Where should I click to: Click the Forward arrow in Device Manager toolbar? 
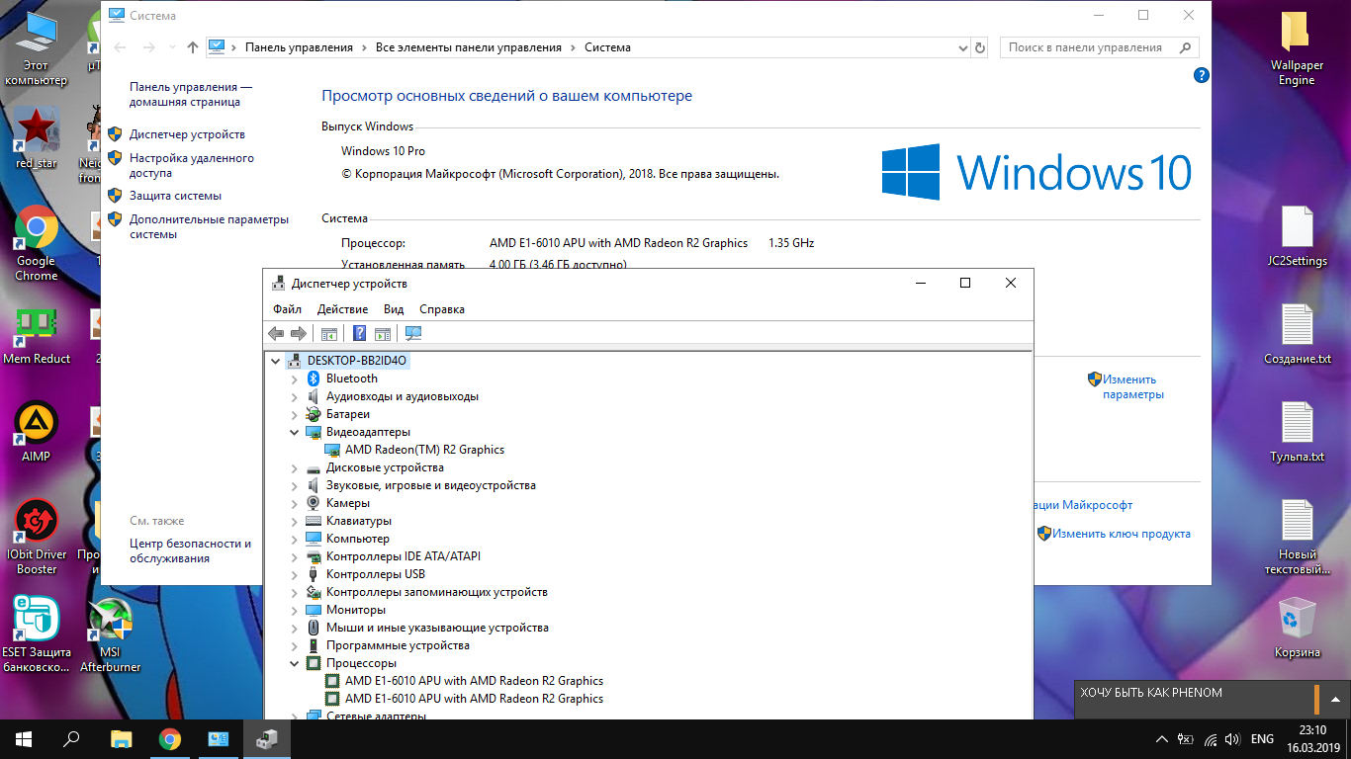(x=298, y=334)
